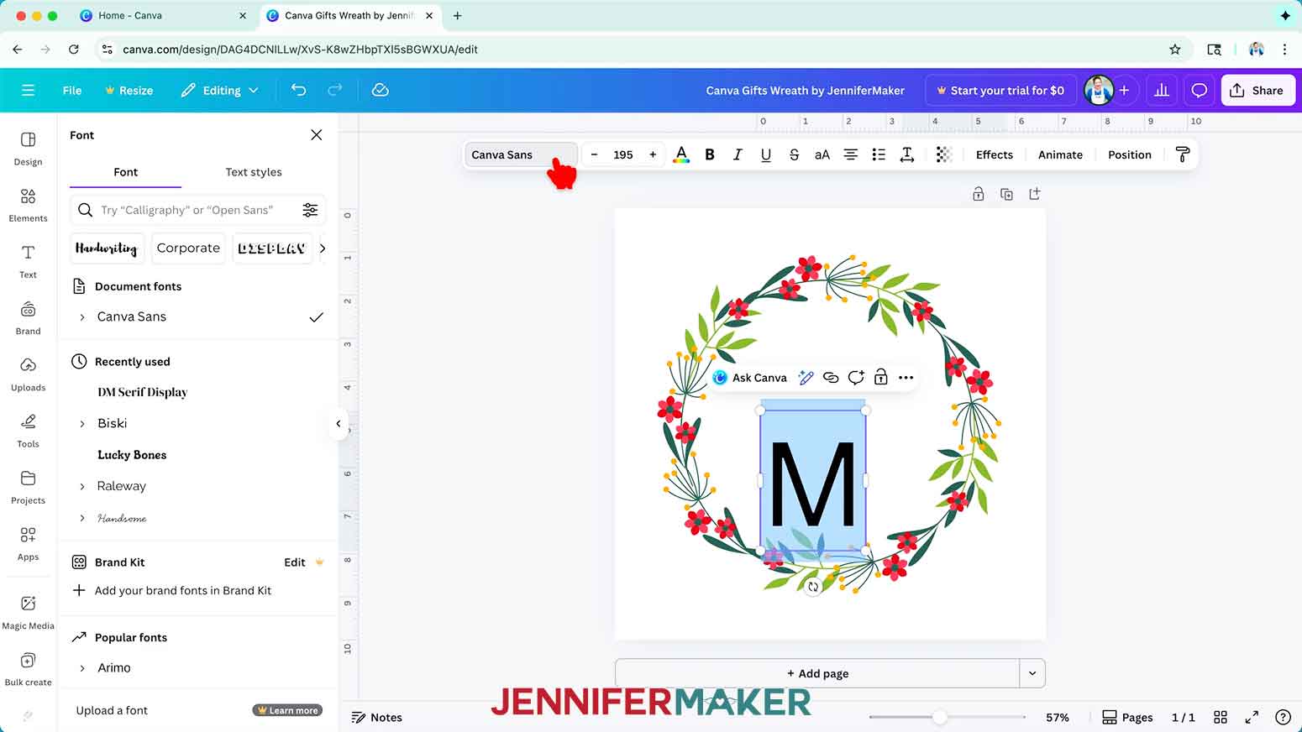Screen dimensions: 1302x732
Task: Share the design
Action: point(1257,90)
